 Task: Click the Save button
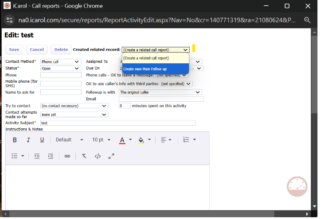(x=14, y=50)
